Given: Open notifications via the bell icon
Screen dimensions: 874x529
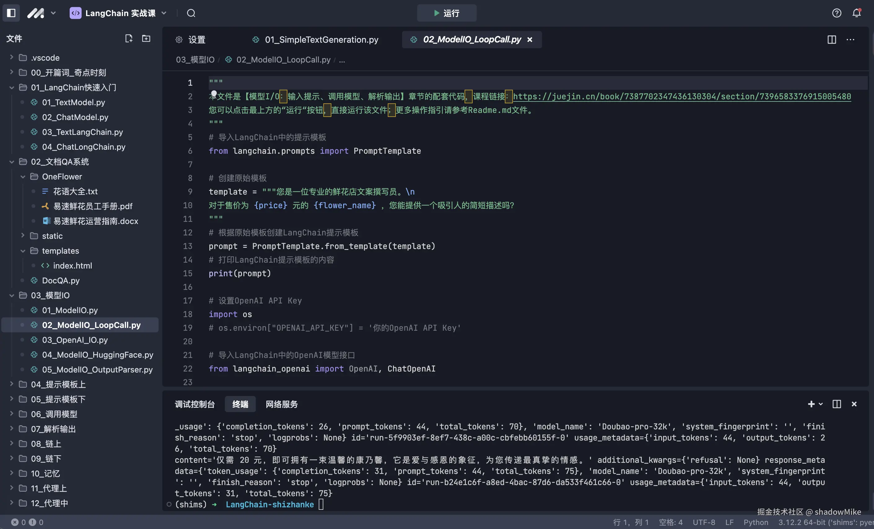Looking at the screenshot, I should tap(857, 13).
